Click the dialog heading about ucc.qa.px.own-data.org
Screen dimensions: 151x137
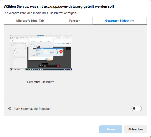pos(59,6)
